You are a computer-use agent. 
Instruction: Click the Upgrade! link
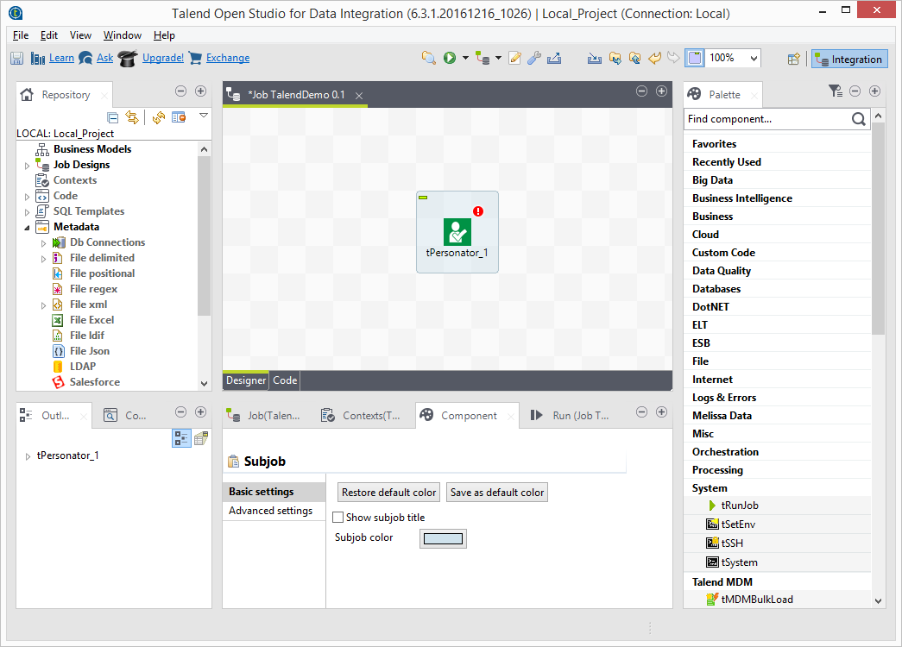(162, 58)
